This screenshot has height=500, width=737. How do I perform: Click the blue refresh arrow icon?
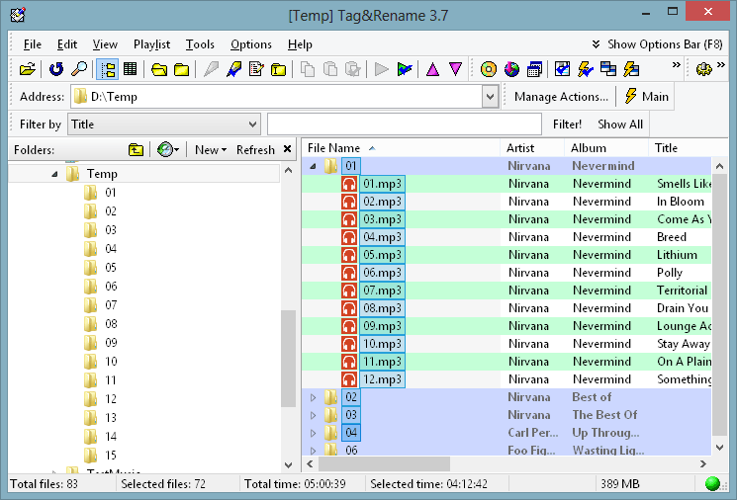(56, 69)
